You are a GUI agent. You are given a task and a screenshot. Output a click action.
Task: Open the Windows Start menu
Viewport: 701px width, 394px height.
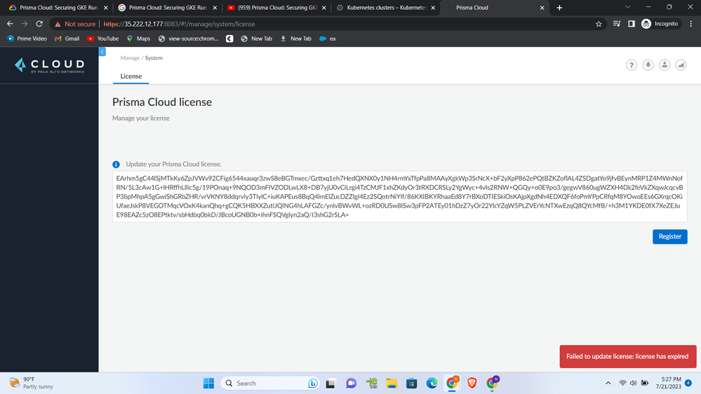[208, 383]
